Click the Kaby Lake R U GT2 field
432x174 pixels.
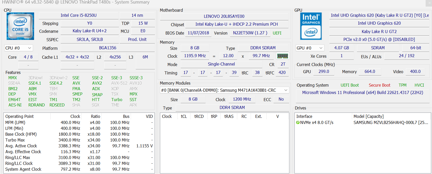pos(379,31)
